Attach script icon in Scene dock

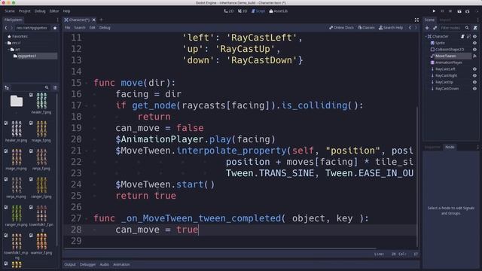point(475,28)
